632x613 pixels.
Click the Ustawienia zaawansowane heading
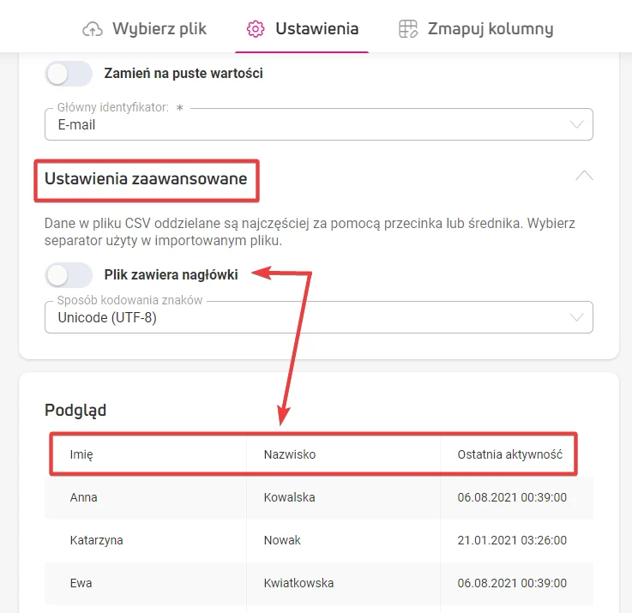[146, 179]
